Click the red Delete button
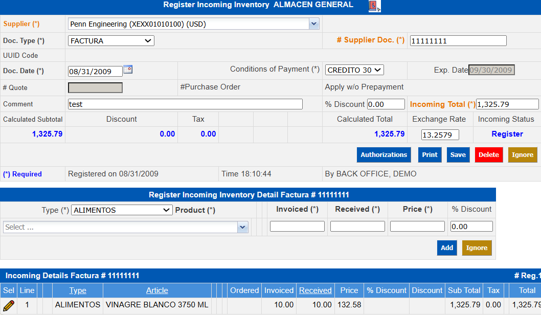This screenshot has height=315, width=541. (488, 155)
